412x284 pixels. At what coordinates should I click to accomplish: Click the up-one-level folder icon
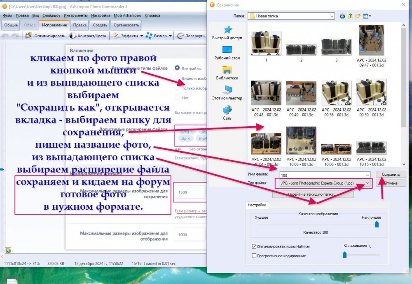(x=350, y=16)
